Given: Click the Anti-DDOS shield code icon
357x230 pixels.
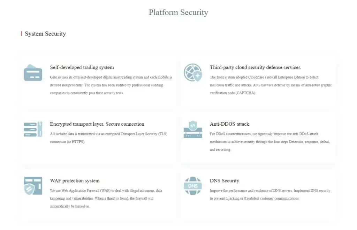Looking at the screenshot, I should pos(193,129).
